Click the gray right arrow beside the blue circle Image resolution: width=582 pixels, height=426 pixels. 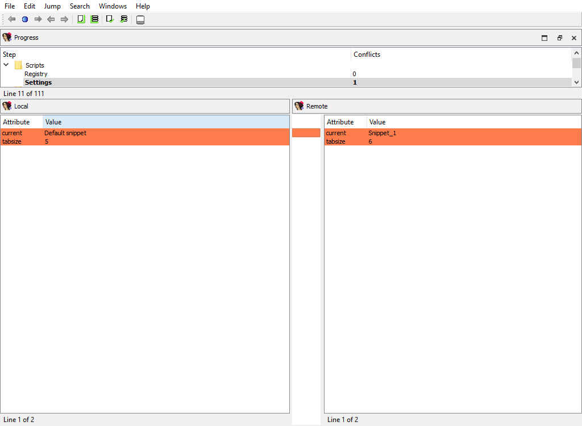click(38, 19)
